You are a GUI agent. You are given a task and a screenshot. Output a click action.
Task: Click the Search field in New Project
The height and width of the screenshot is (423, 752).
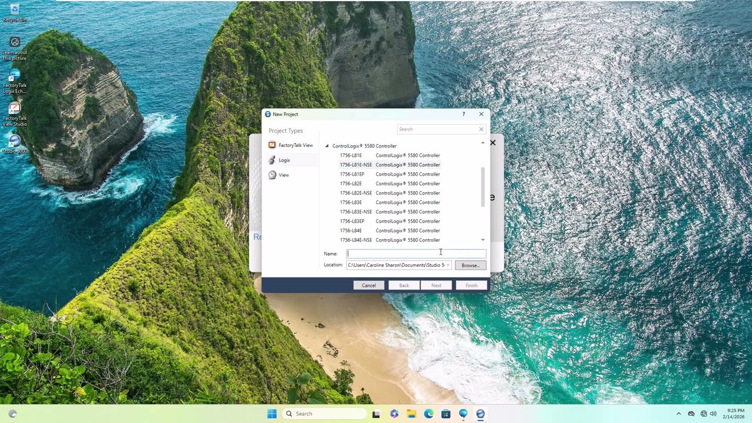437,129
